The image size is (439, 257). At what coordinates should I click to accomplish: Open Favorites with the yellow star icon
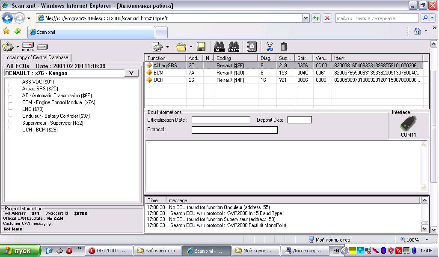click(x=6, y=31)
